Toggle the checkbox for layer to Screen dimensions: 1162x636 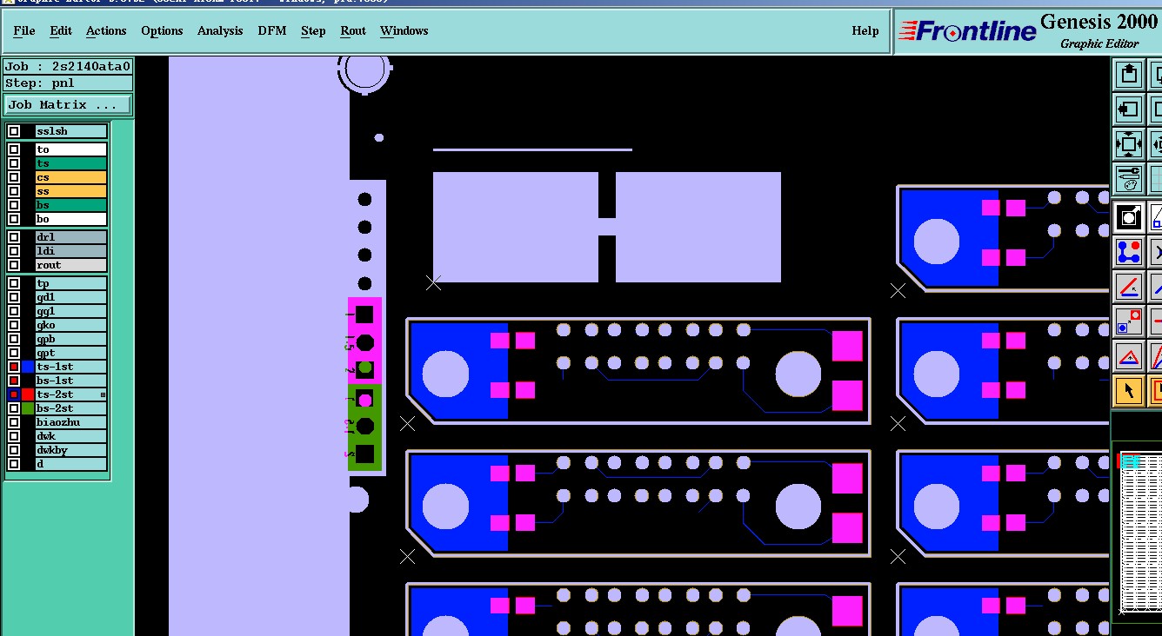click(14, 149)
